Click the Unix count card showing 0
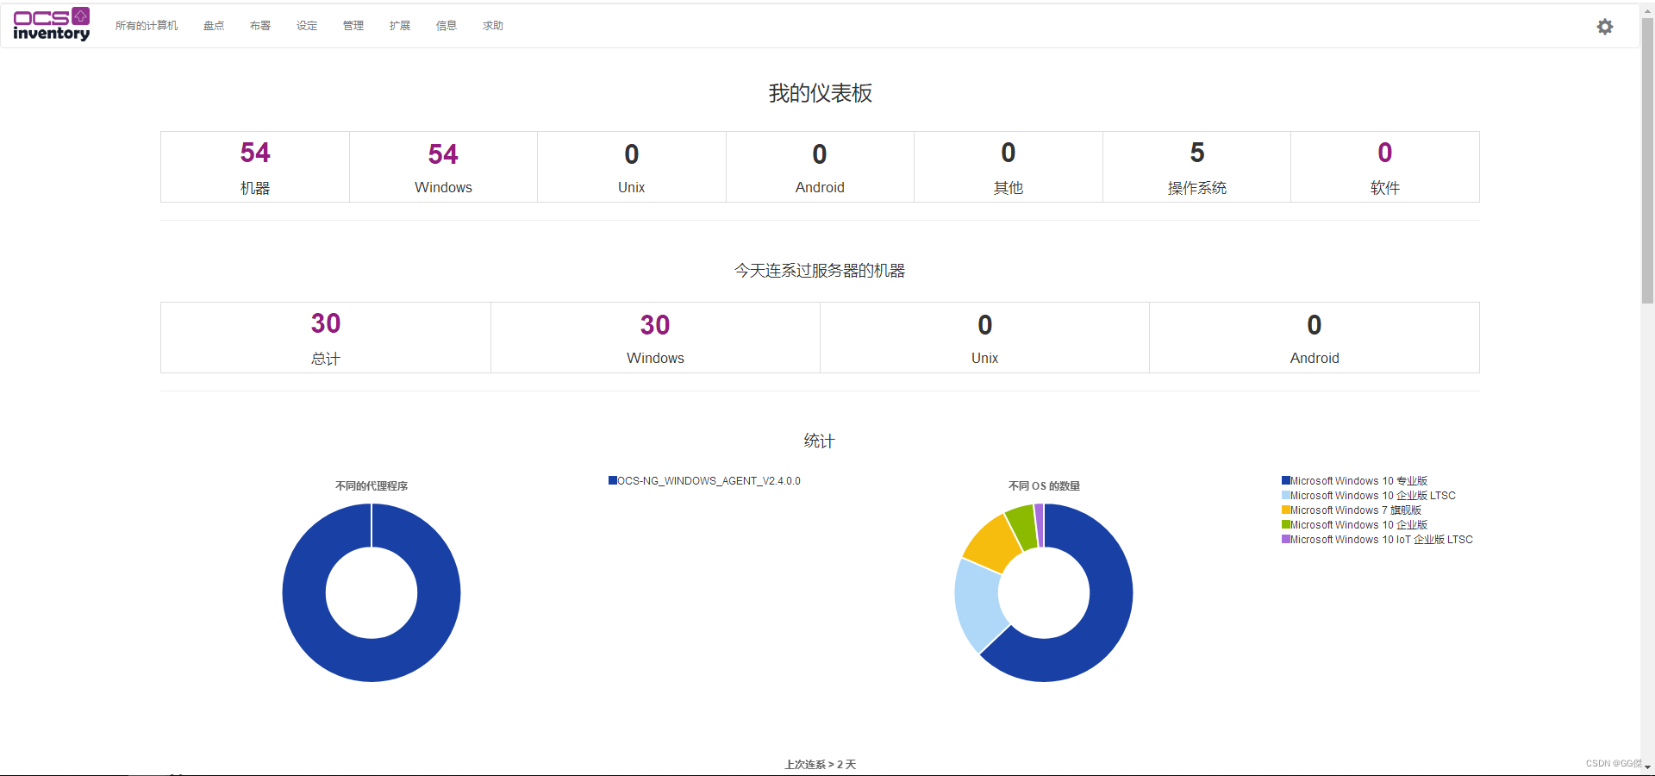Image resolution: width=1655 pixels, height=776 pixels. click(x=631, y=166)
